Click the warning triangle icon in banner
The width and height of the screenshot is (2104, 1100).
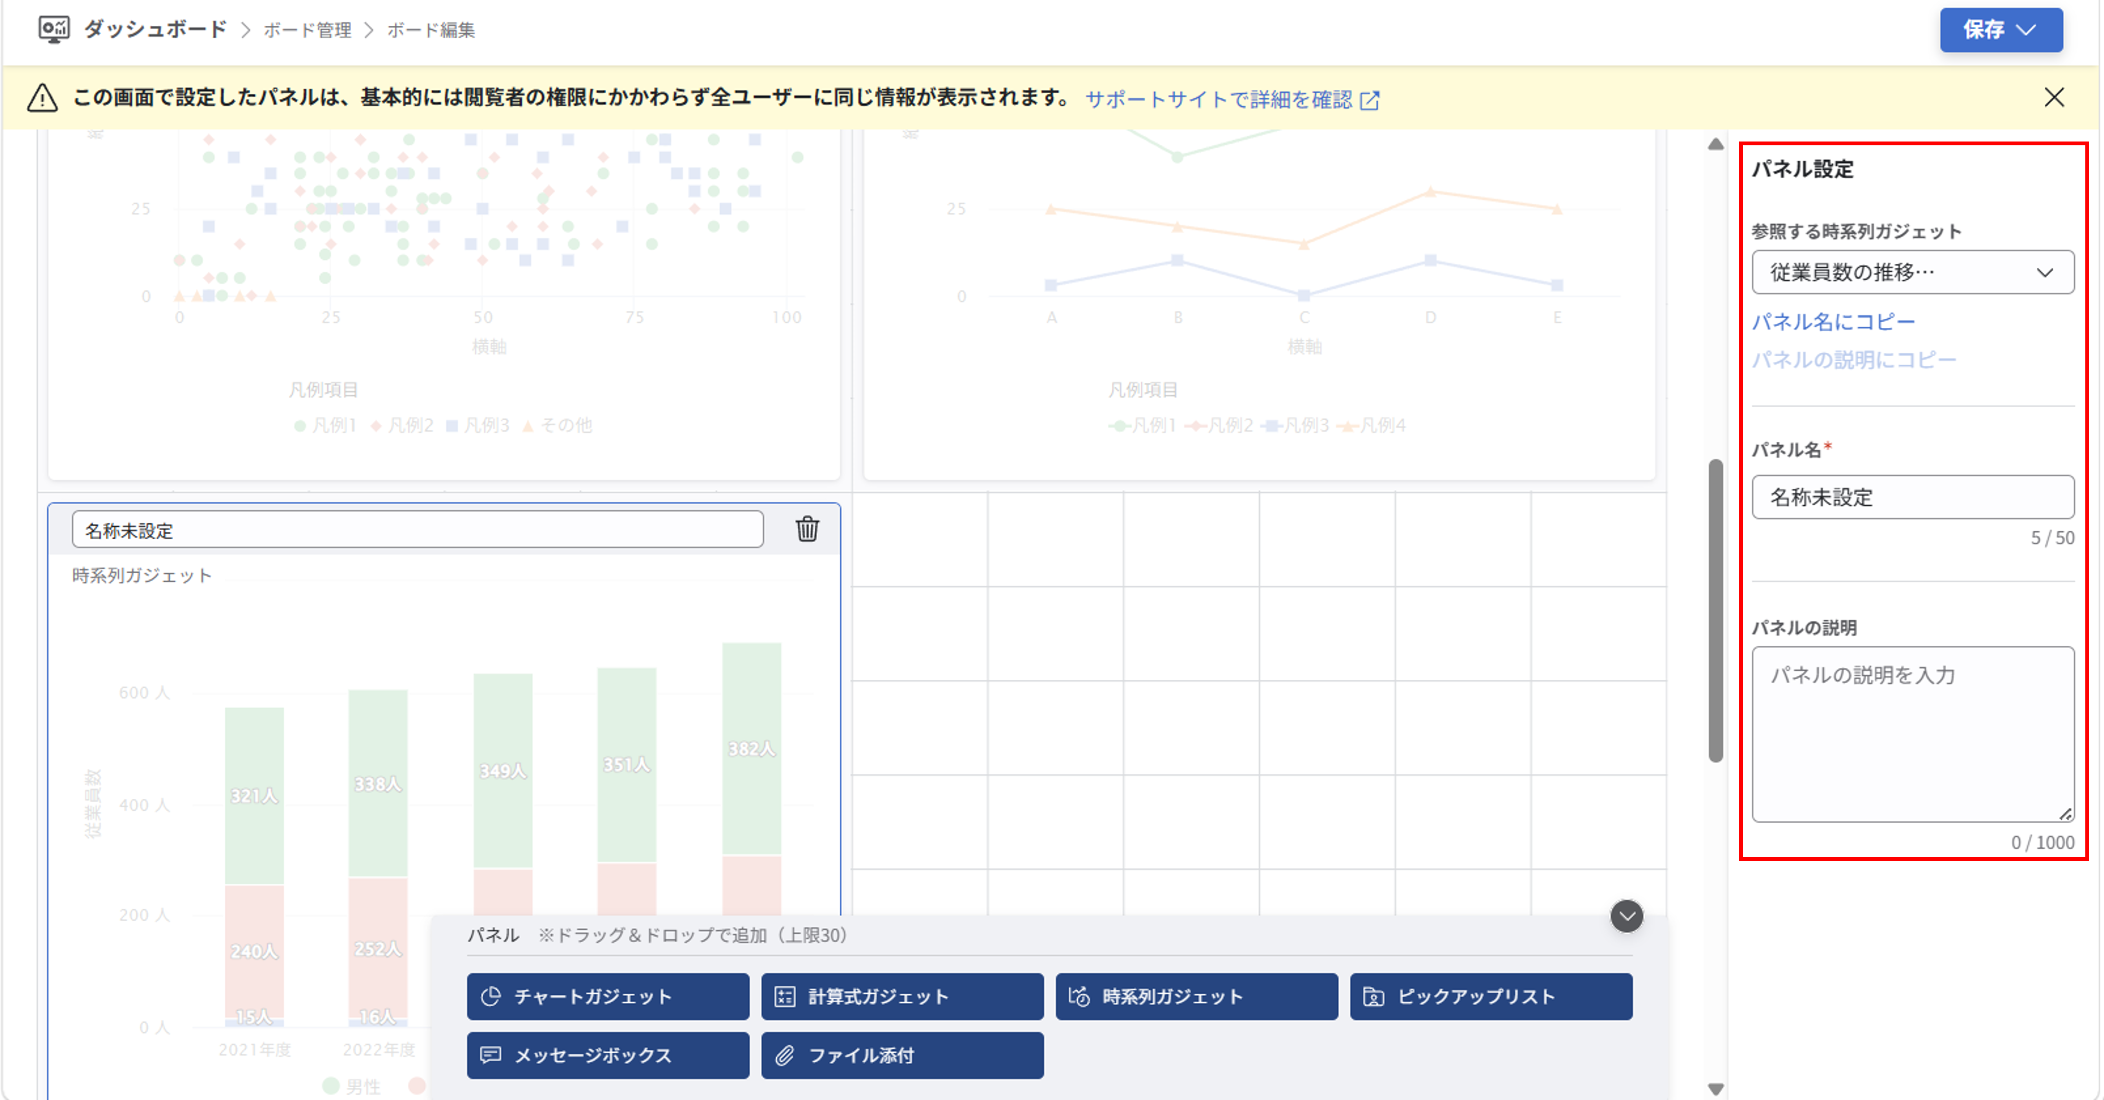point(42,98)
